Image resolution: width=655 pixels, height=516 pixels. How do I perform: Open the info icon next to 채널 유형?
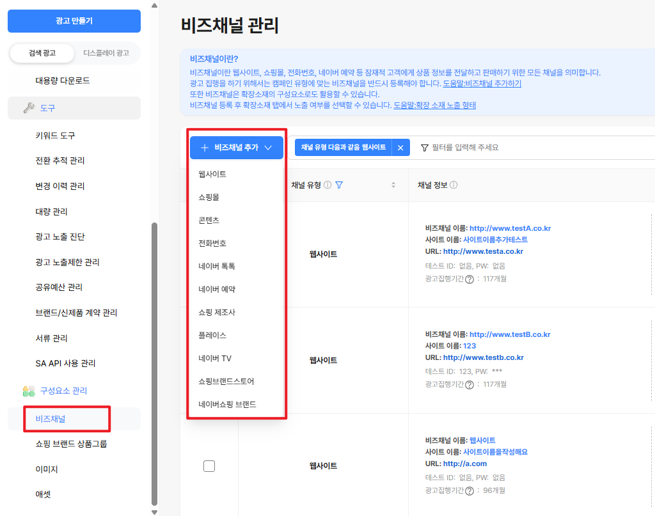[x=327, y=185]
